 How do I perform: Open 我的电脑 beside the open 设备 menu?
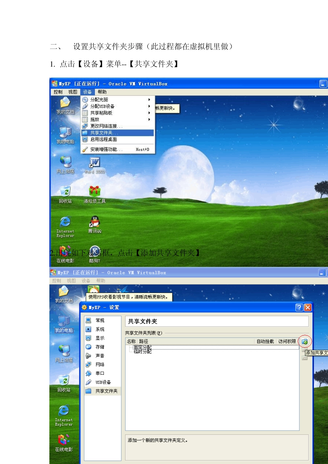pyautogui.click(x=65, y=135)
